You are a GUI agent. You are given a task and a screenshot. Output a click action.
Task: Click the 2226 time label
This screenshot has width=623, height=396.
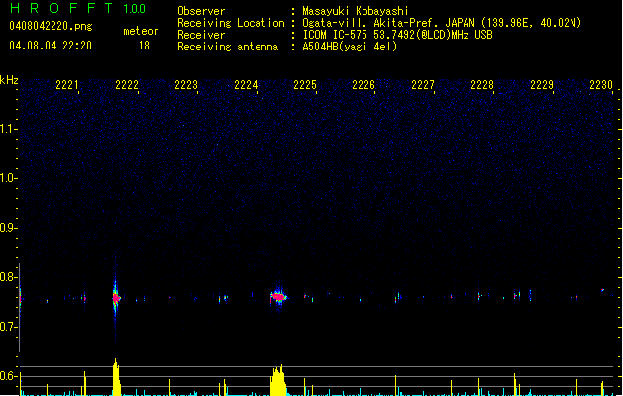[x=363, y=86]
